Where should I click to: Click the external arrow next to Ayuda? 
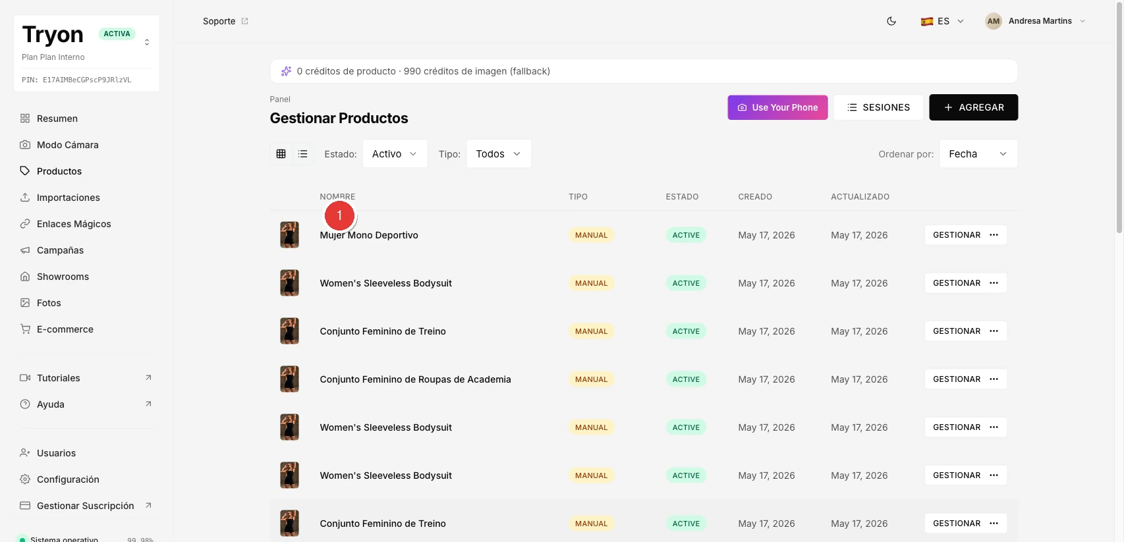148,404
